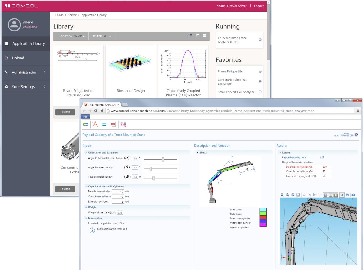Image resolution: width=363 pixels, height=270 pixels.
Task: Click the Chrome back arrow
Action: 85,111
